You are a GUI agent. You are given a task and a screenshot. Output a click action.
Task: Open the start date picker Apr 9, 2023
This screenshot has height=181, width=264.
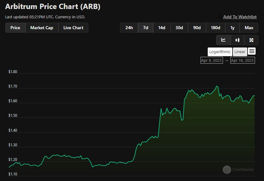point(211,60)
